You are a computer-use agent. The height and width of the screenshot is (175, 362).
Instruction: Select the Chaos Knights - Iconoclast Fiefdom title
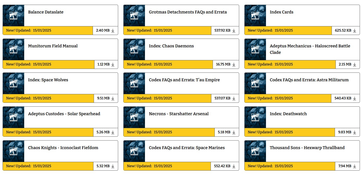(x=63, y=148)
